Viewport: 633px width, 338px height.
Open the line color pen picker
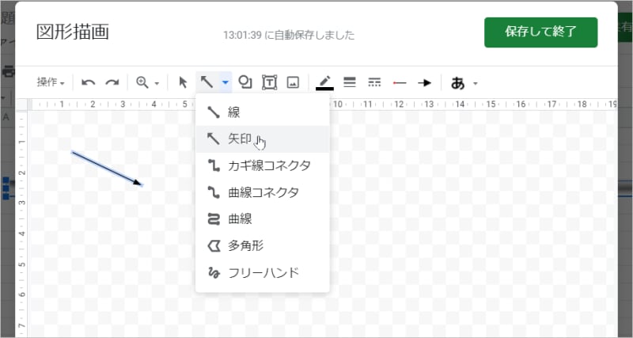coord(324,83)
